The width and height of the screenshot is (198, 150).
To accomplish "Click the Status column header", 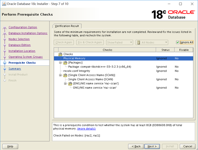I will click(165, 50).
